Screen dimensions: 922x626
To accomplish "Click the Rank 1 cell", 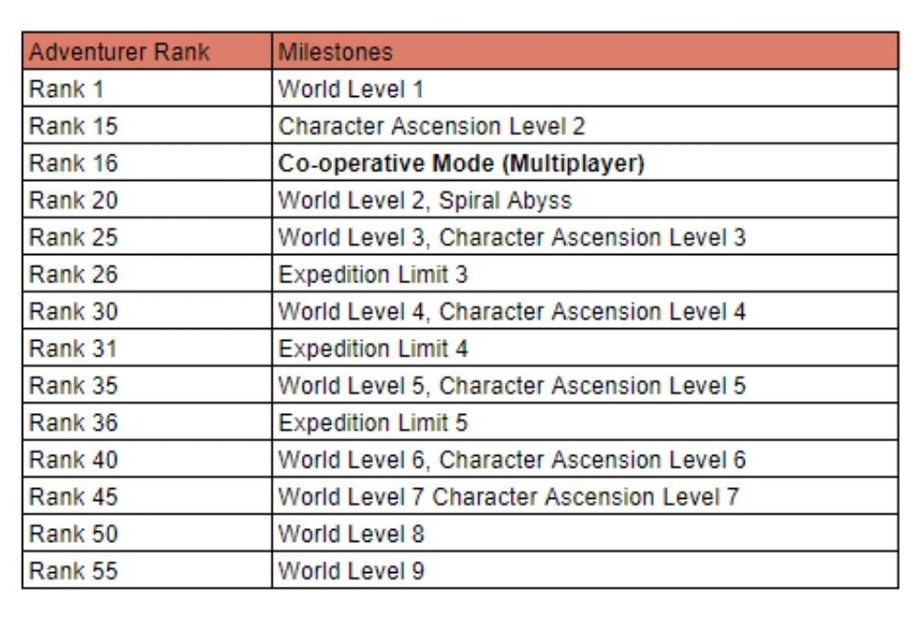I will (147, 88).
